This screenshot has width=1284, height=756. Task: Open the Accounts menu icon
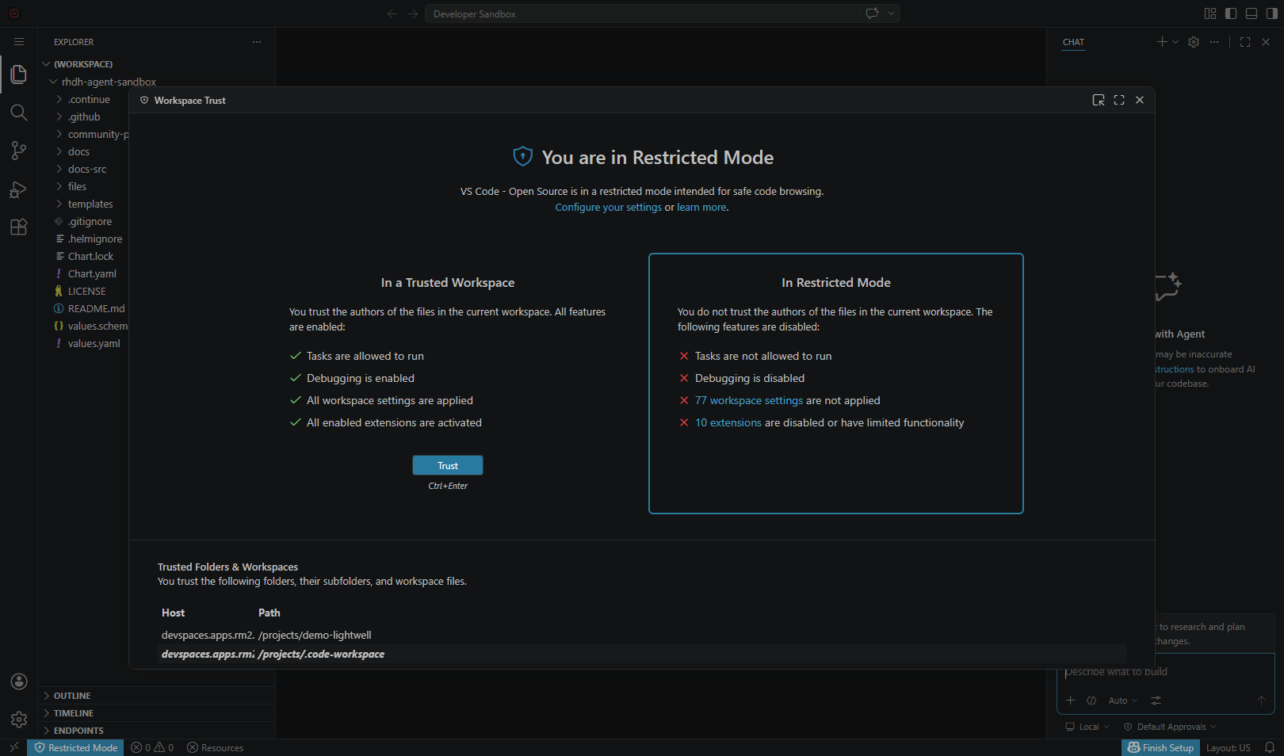click(19, 682)
